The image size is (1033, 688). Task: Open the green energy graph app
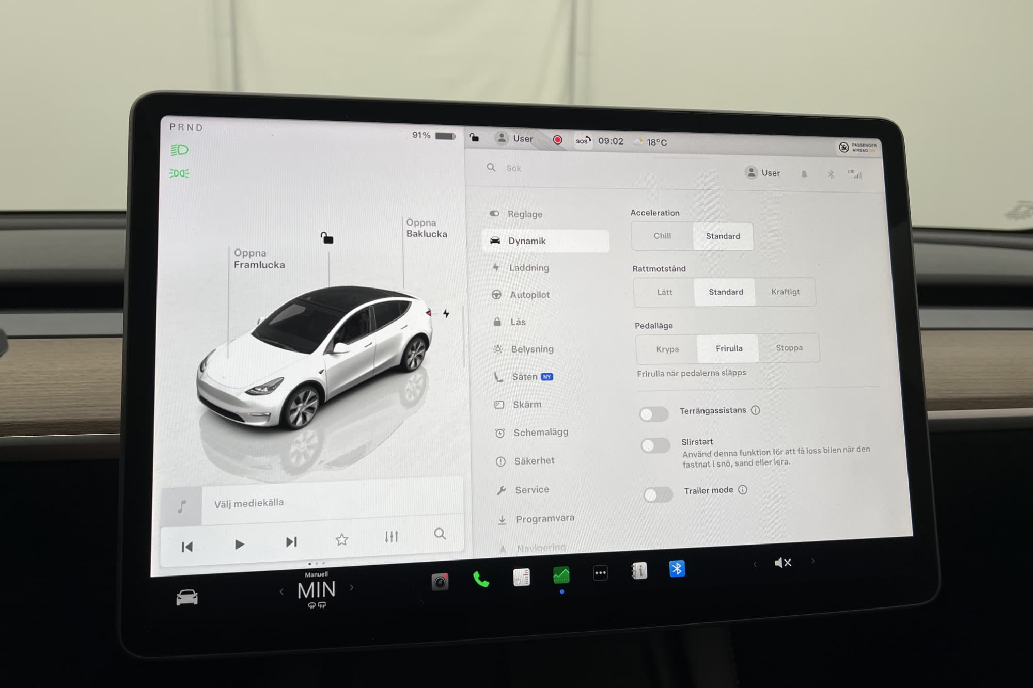click(561, 575)
